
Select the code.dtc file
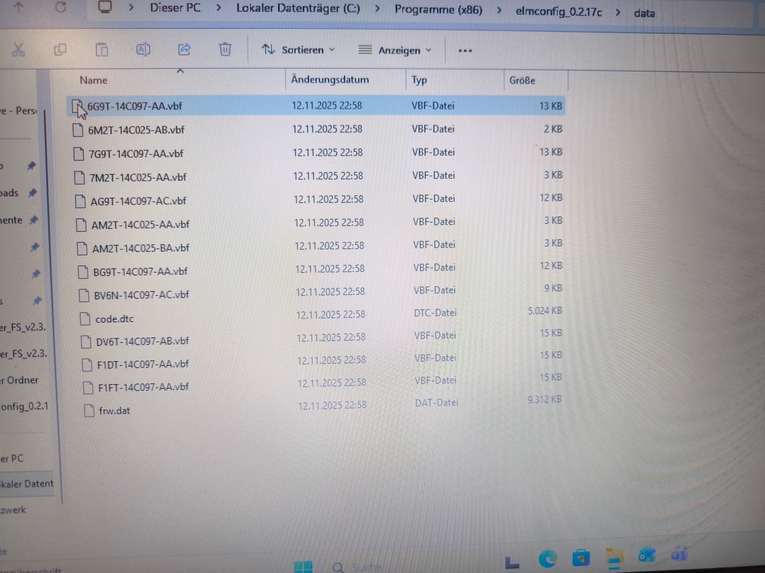pos(114,319)
